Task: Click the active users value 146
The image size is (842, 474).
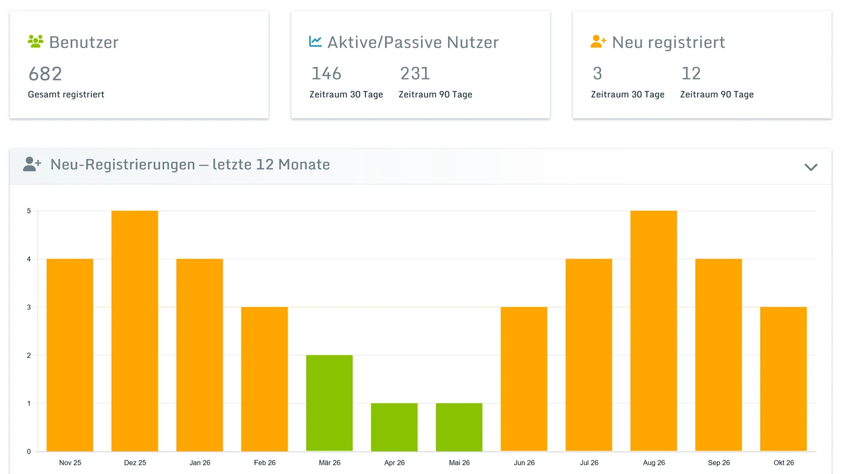Action: tap(326, 73)
